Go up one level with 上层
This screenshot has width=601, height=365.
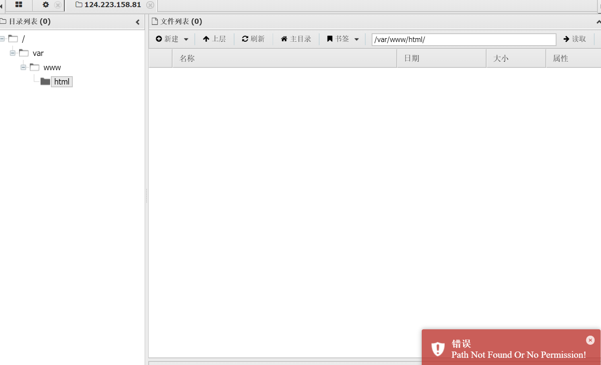[214, 39]
